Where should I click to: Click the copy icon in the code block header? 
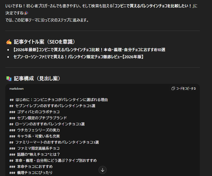(173, 89)
